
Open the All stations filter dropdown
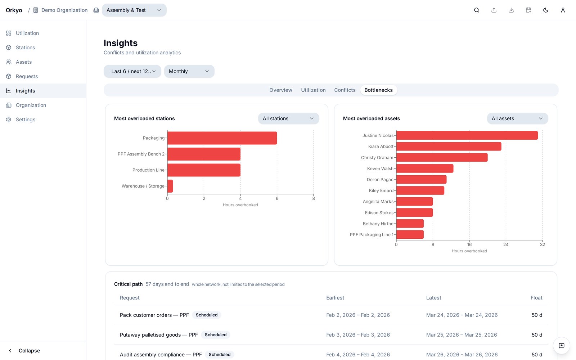289,118
